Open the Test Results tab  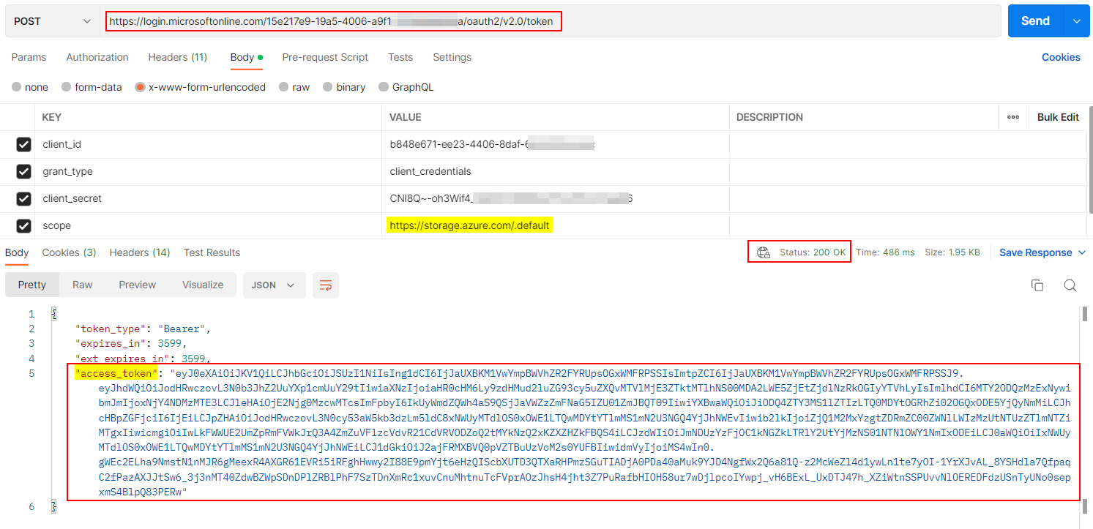[x=212, y=252]
